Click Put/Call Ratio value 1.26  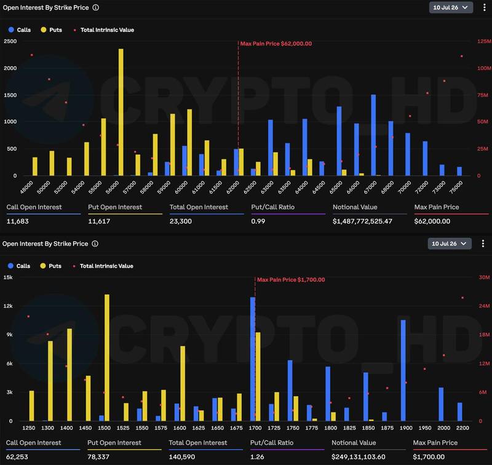point(257,457)
